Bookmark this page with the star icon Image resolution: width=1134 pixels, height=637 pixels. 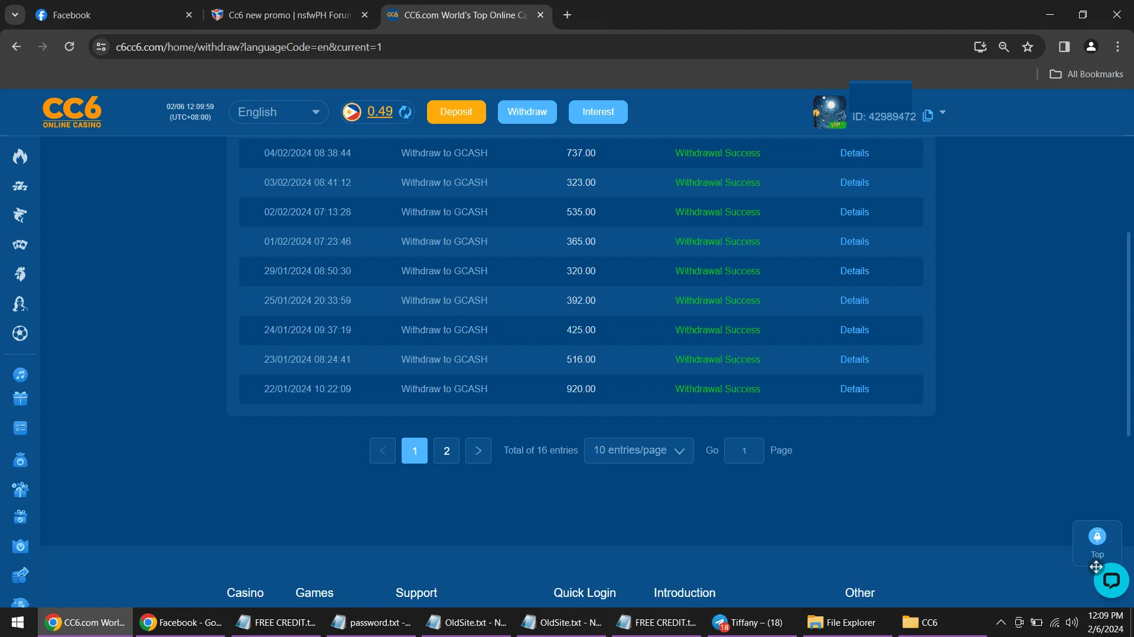(1028, 47)
